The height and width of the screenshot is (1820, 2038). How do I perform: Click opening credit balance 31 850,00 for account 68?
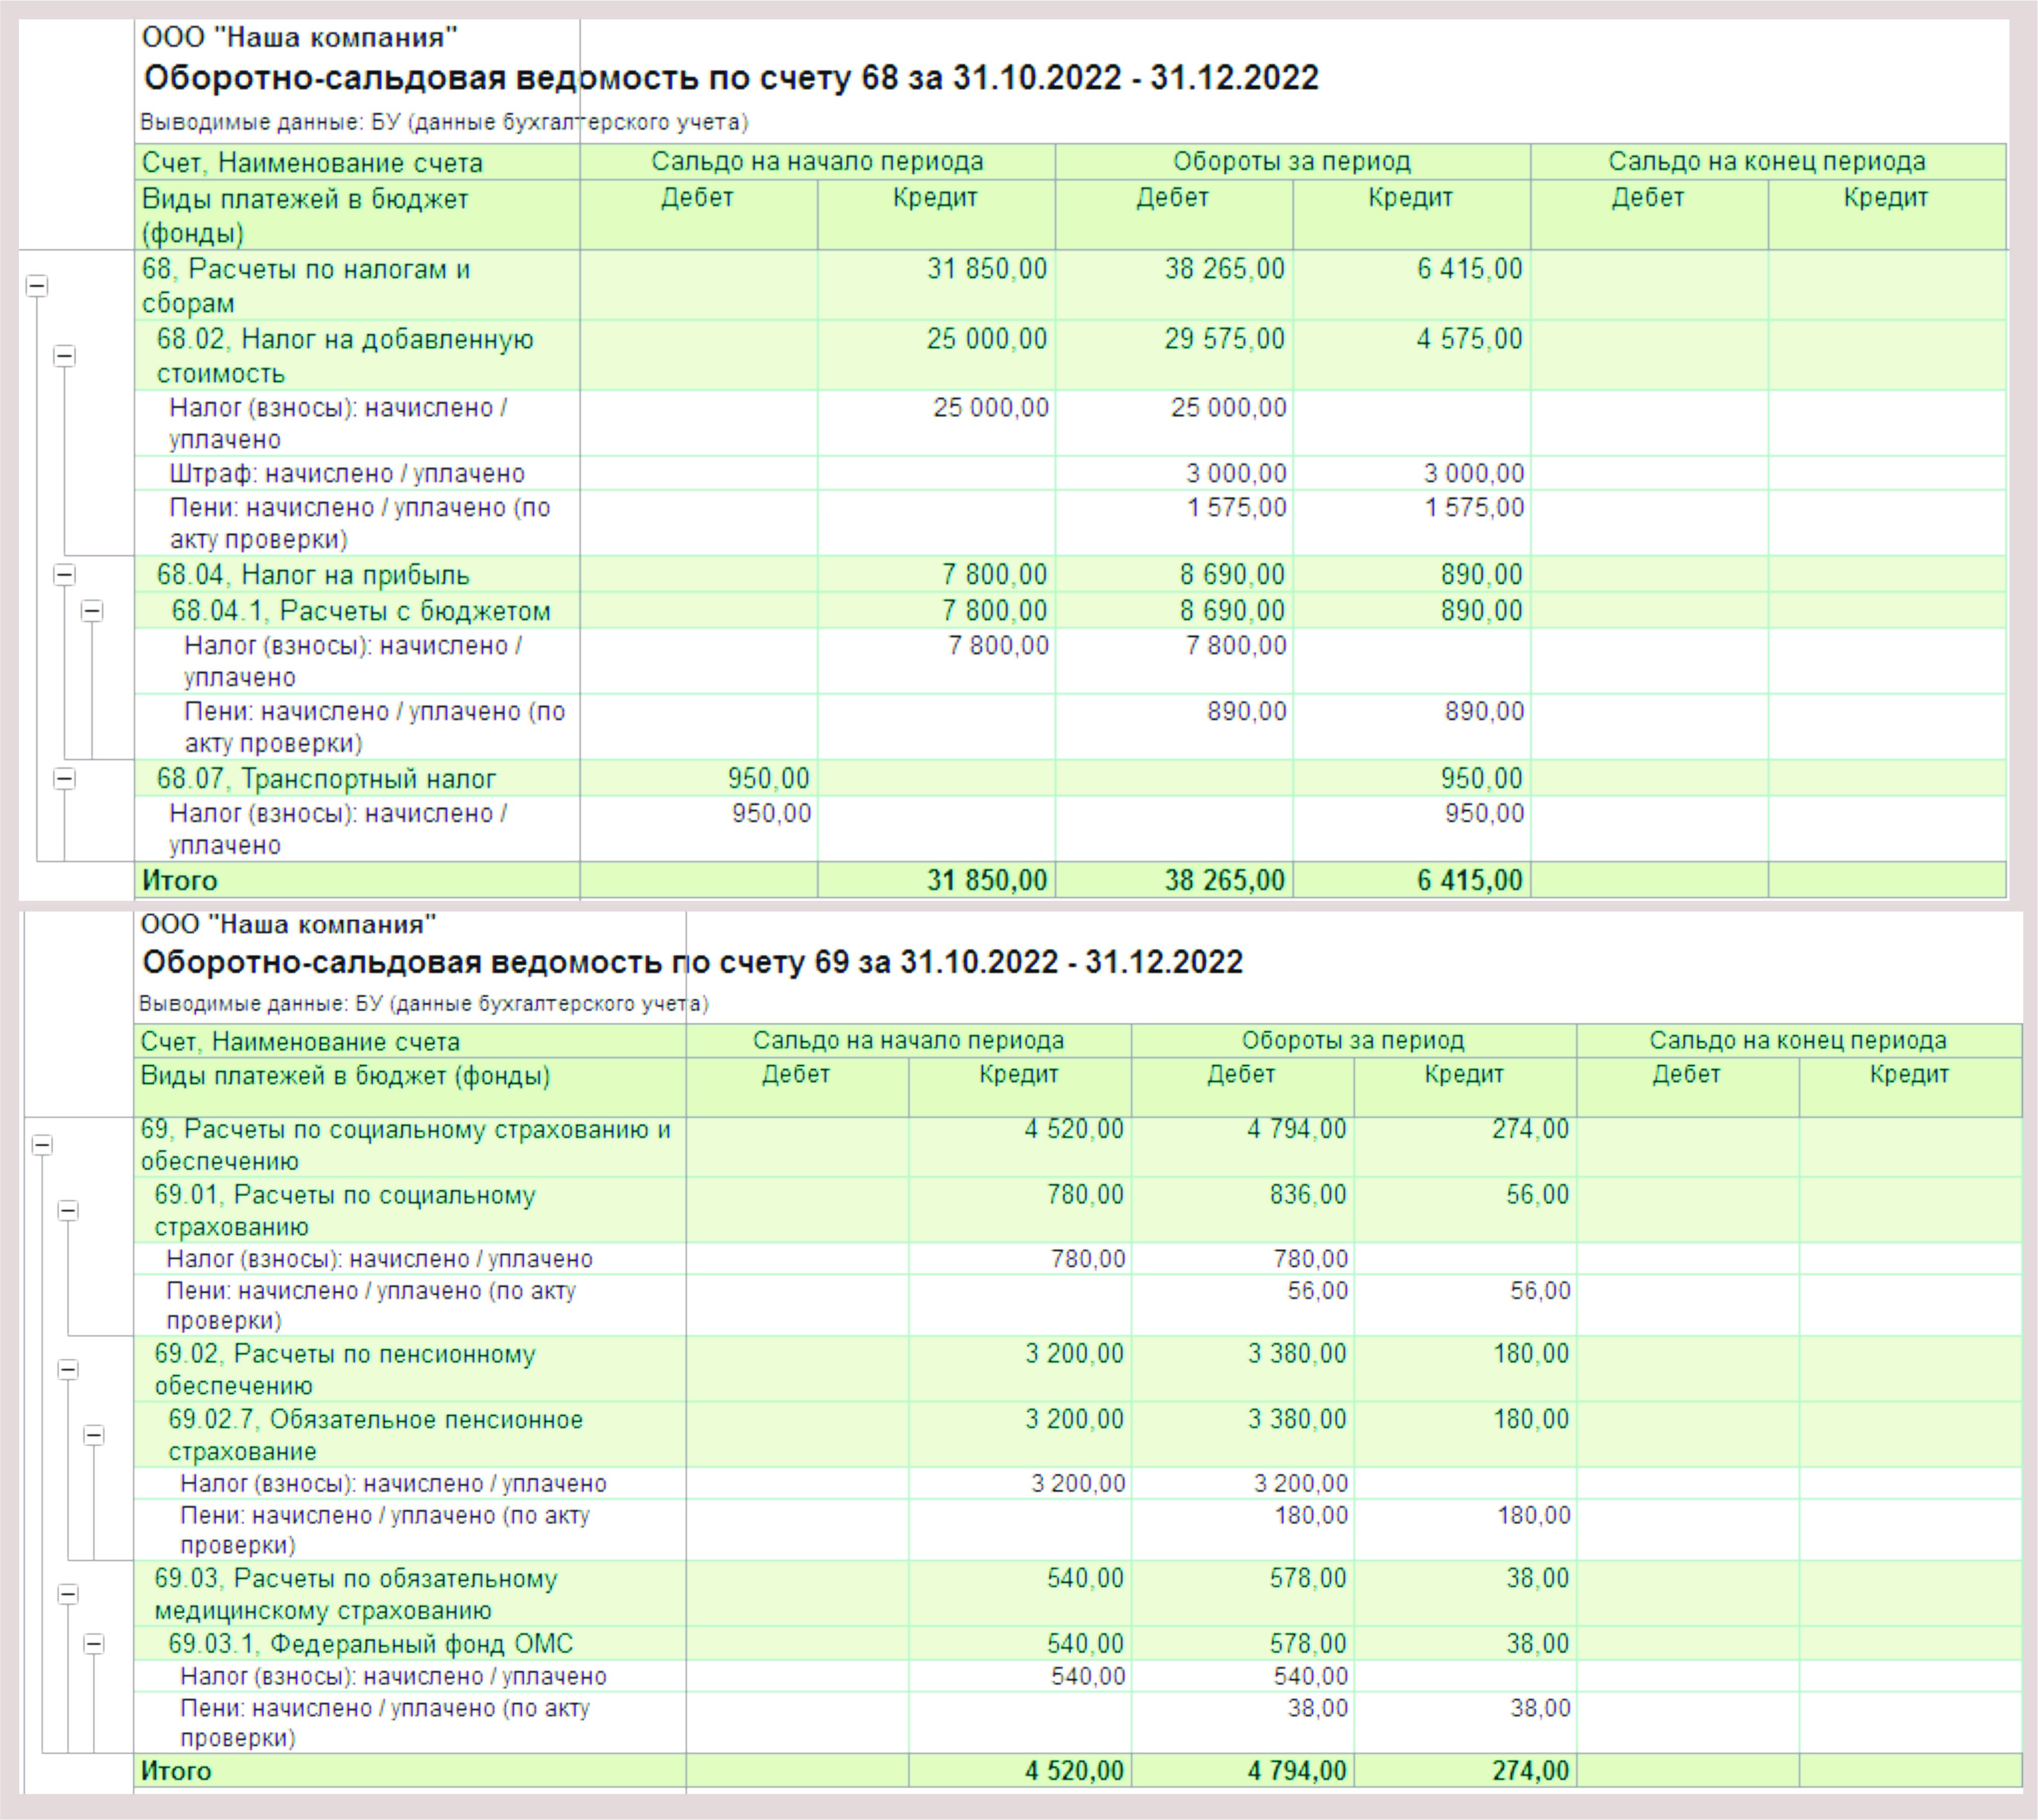[987, 269]
